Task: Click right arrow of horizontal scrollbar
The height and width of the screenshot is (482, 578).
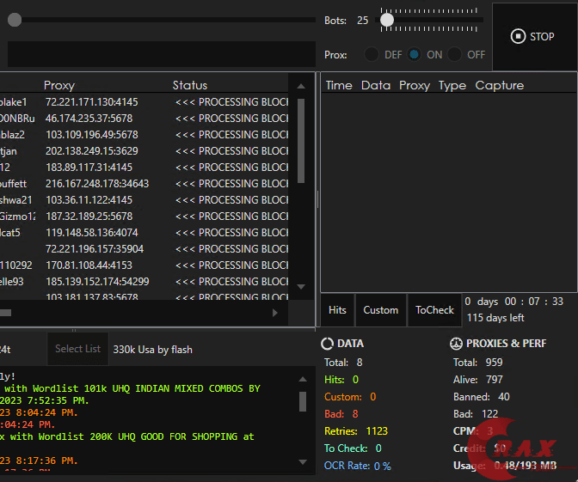Action: click(275, 313)
